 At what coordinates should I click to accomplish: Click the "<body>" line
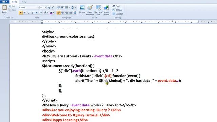click(x=48, y=51)
